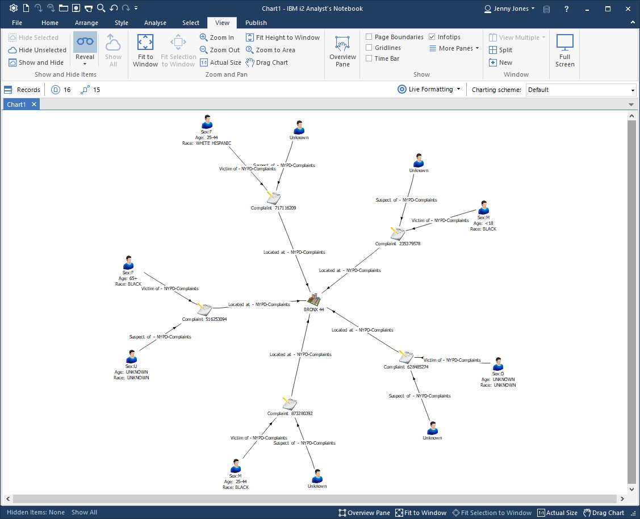
Task: Click Actual Size in status bar
Action: point(557,513)
